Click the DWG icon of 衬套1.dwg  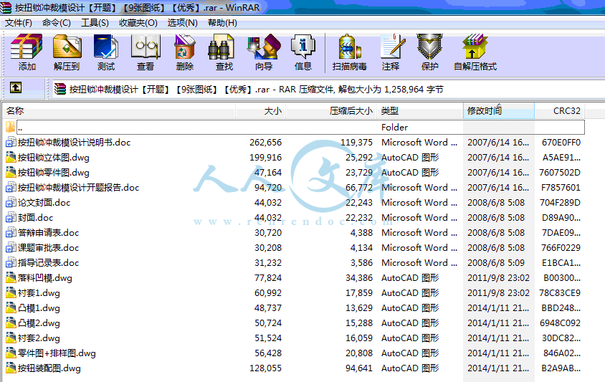(x=11, y=293)
